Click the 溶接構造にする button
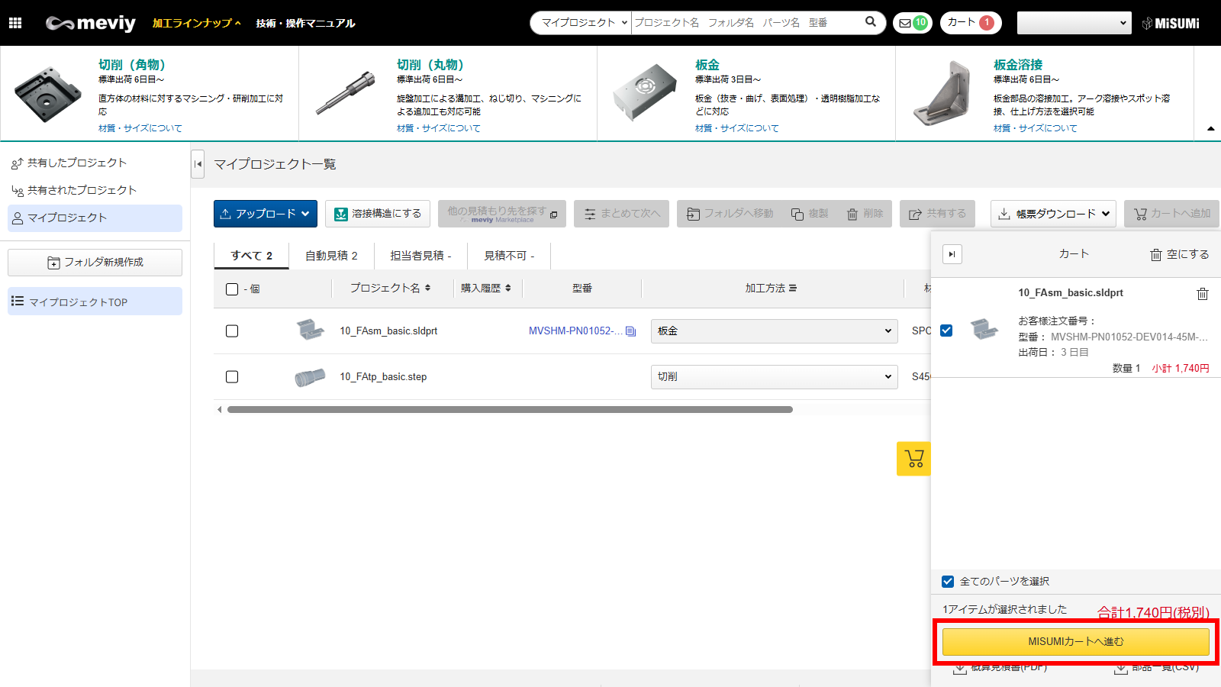The height and width of the screenshot is (687, 1221). [378, 214]
